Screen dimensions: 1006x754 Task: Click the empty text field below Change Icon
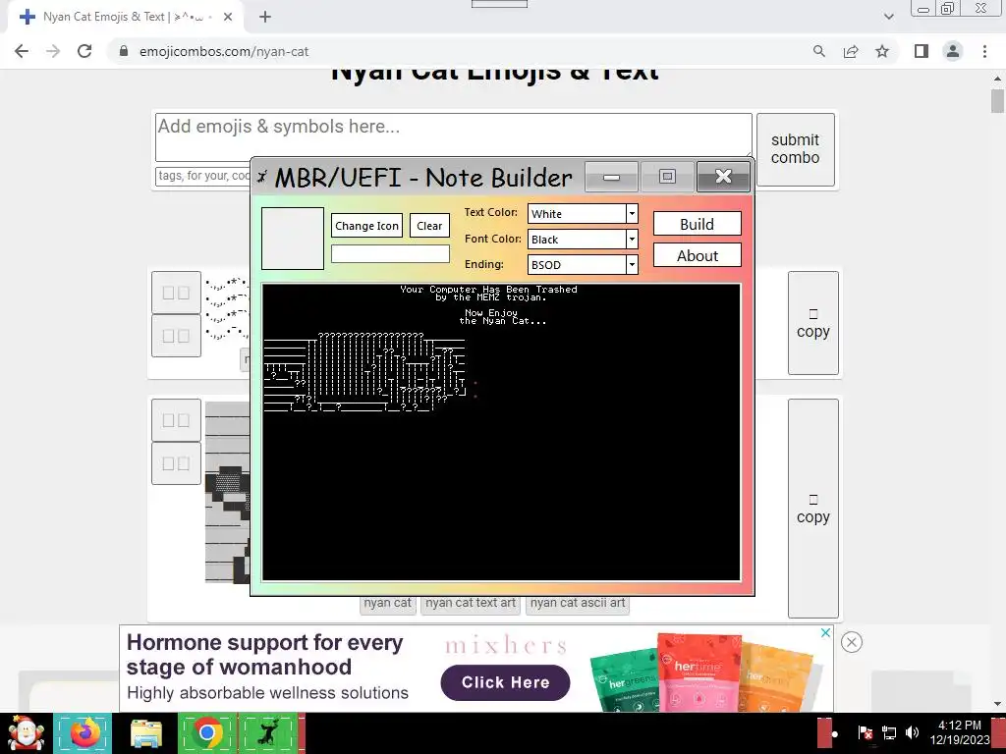point(390,254)
